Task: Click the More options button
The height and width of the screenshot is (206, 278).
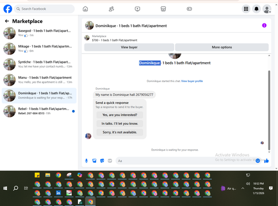Action: [x=222, y=47]
